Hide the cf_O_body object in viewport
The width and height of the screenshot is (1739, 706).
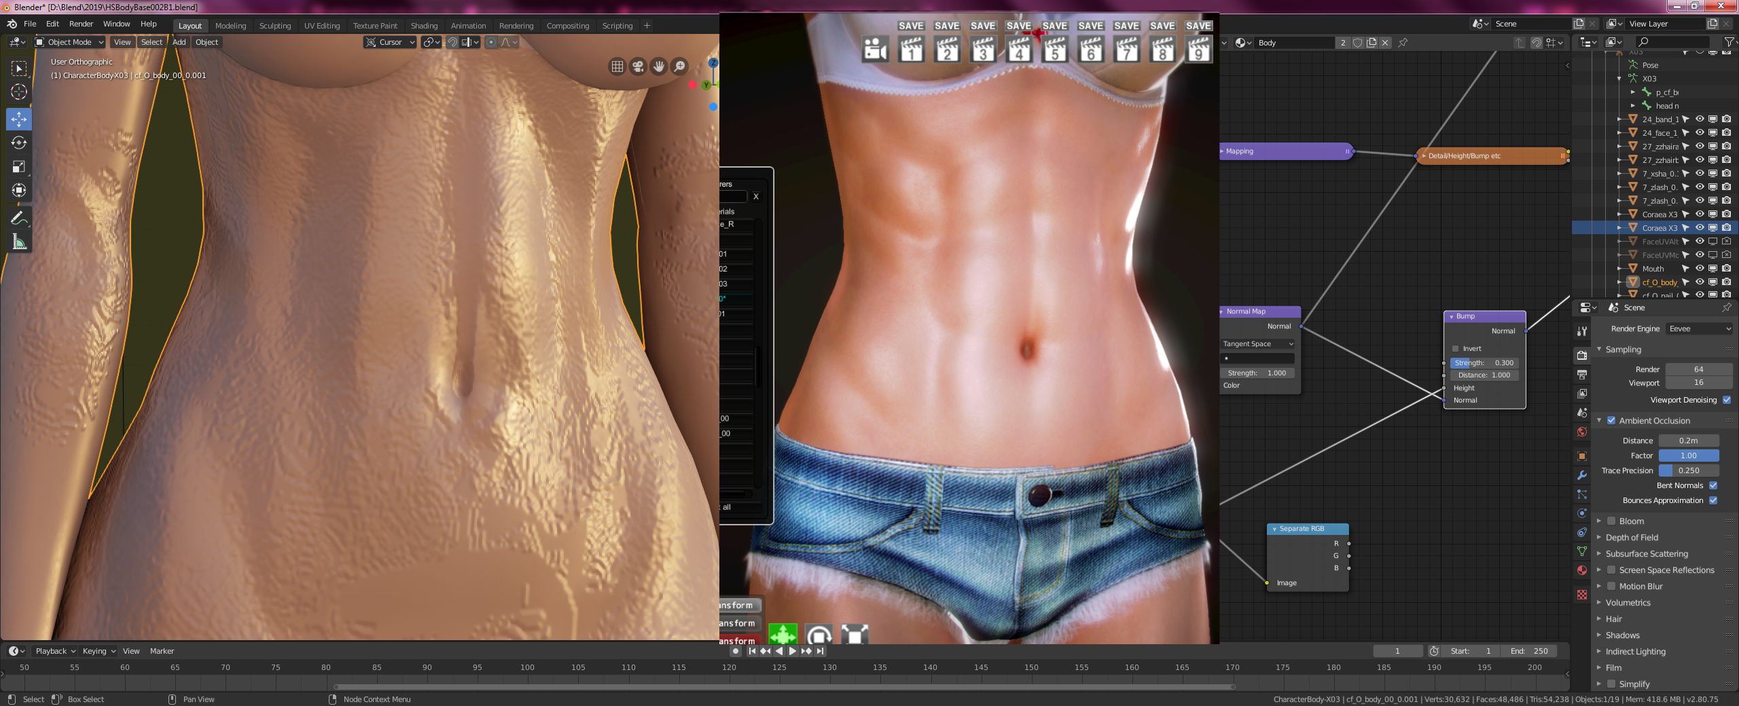coord(1700,282)
